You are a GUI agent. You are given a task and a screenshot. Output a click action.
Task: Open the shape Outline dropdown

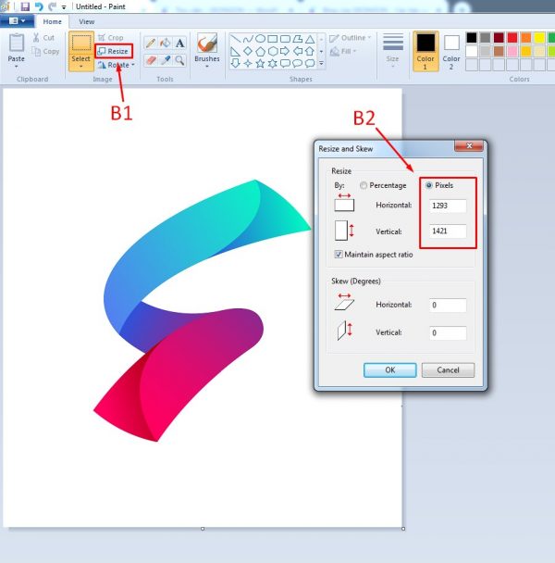click(x=351, y=38)
